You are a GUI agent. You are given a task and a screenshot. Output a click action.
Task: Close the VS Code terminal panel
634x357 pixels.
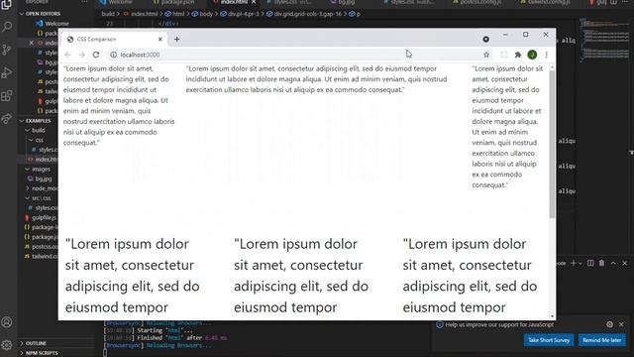point(625,263)
